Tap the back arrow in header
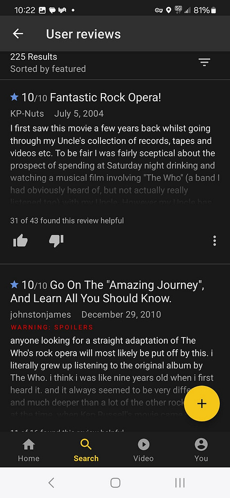 (x=18, y=33)
